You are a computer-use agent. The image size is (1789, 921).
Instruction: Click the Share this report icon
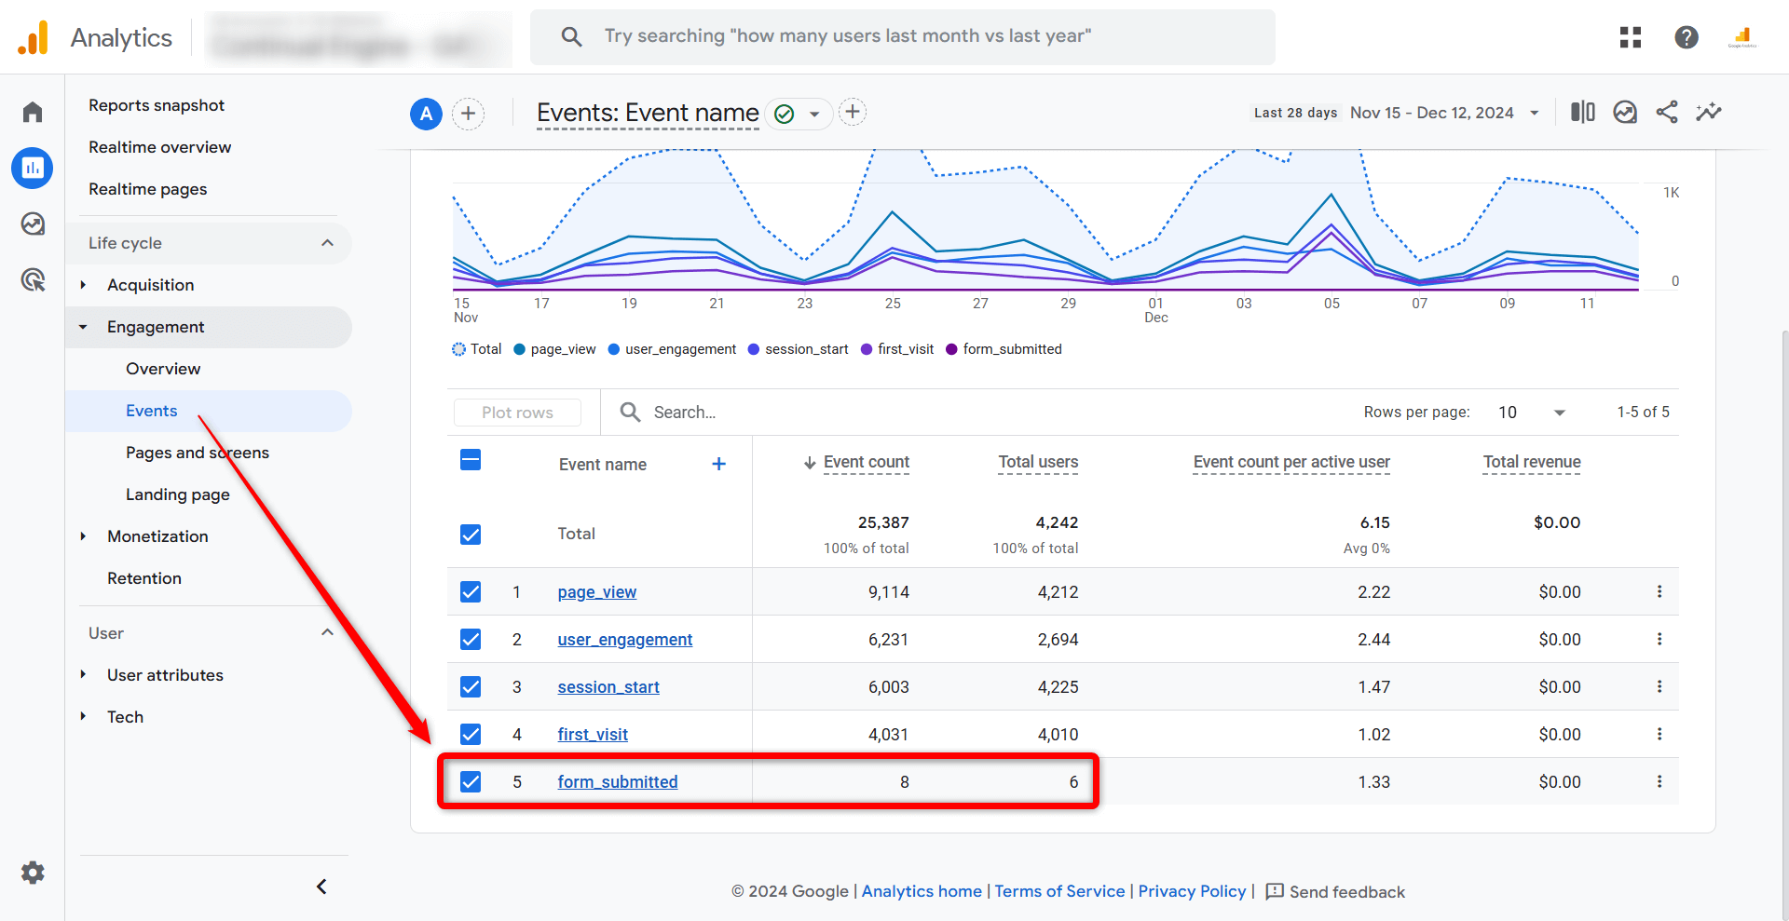(x=1667, y=113)
